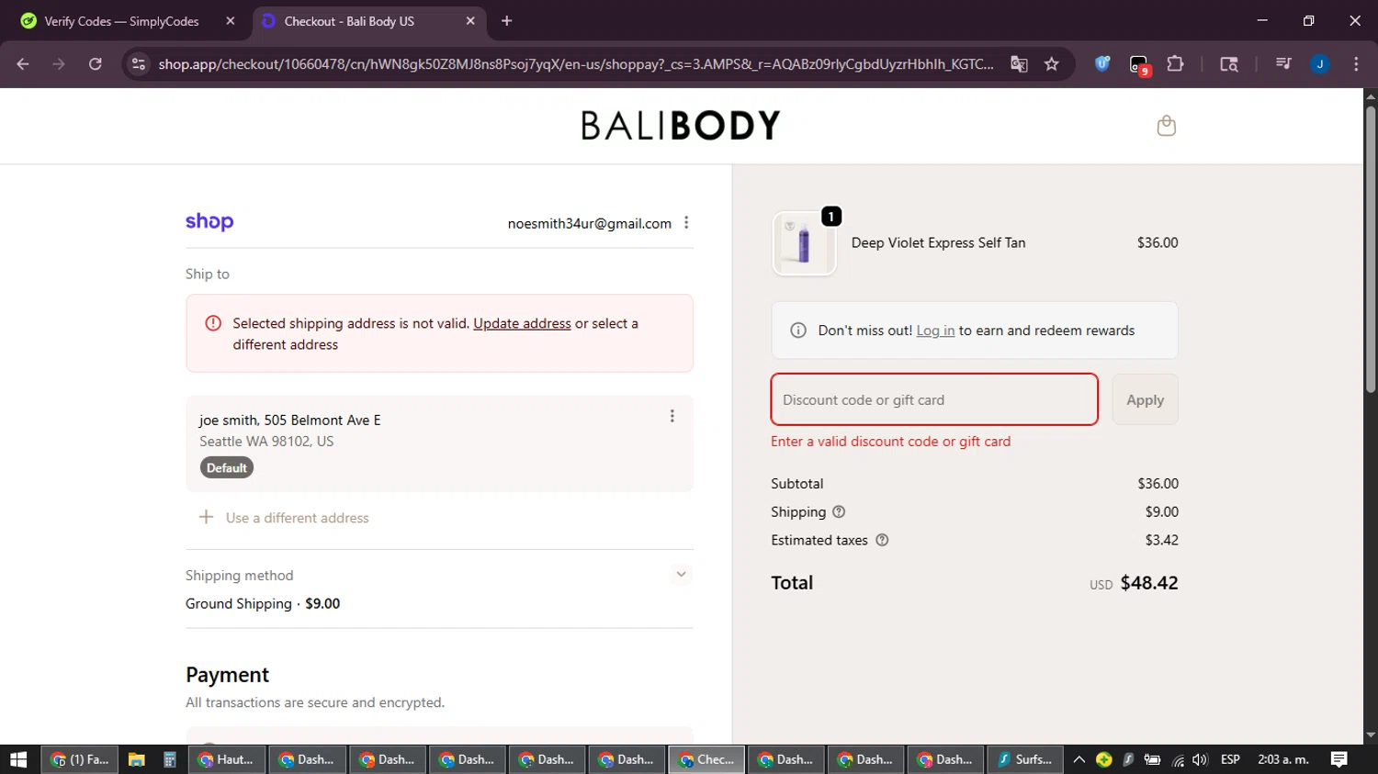Screen dimensions: 1378x774
Task: Switch ESP keyboard language indicator
Action: (x=1230, y=759)
